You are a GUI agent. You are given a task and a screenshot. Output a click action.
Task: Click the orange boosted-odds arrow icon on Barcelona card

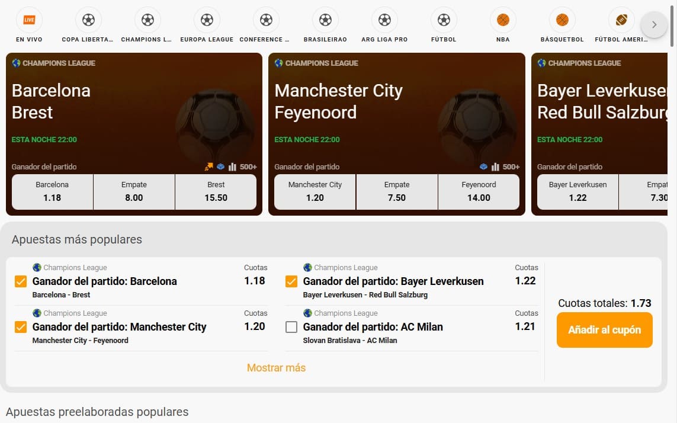coord(210,167)
